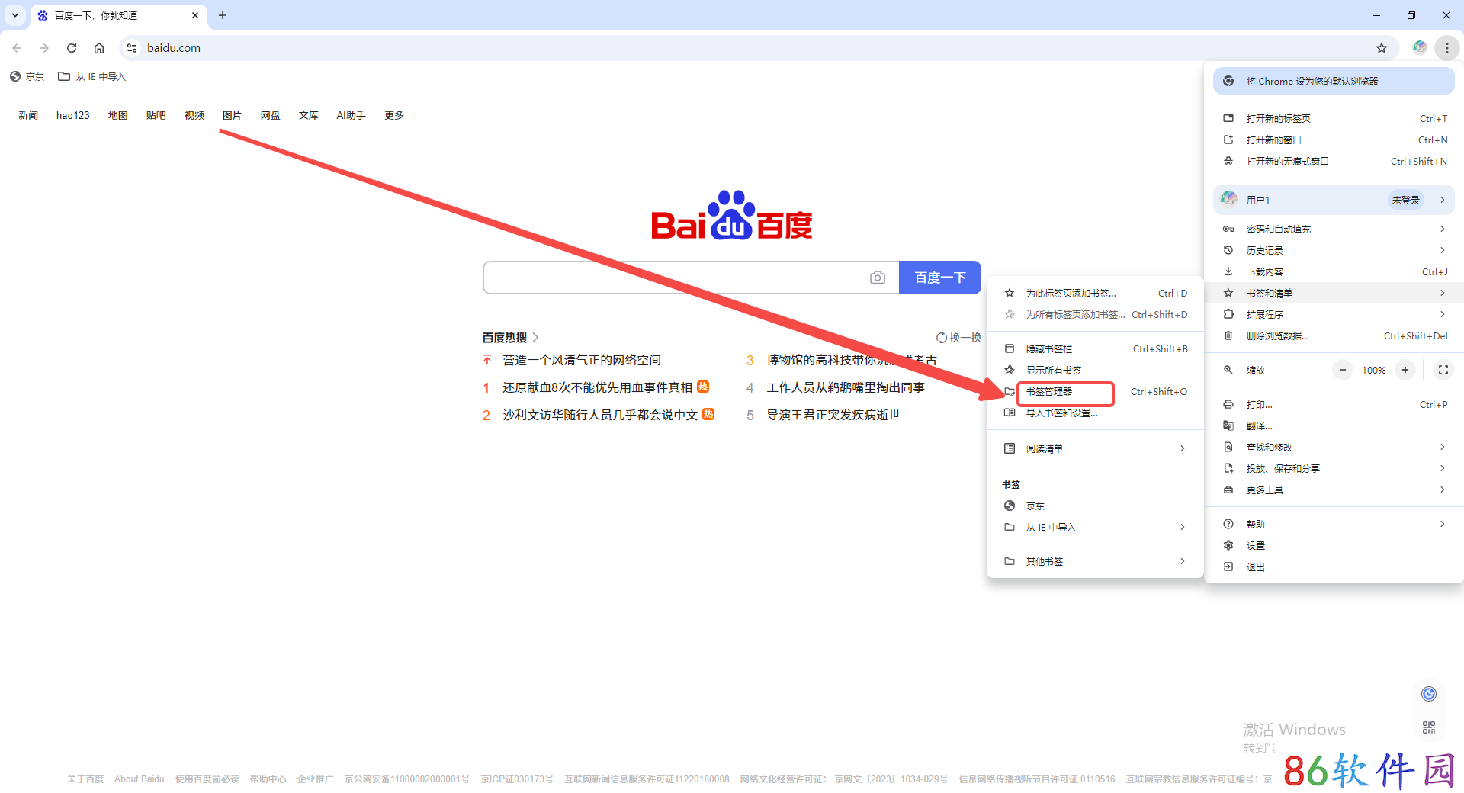Click the browser forward arrow
The width and height of the screenshot is (1464, 793).
click(x=44, y=48)
